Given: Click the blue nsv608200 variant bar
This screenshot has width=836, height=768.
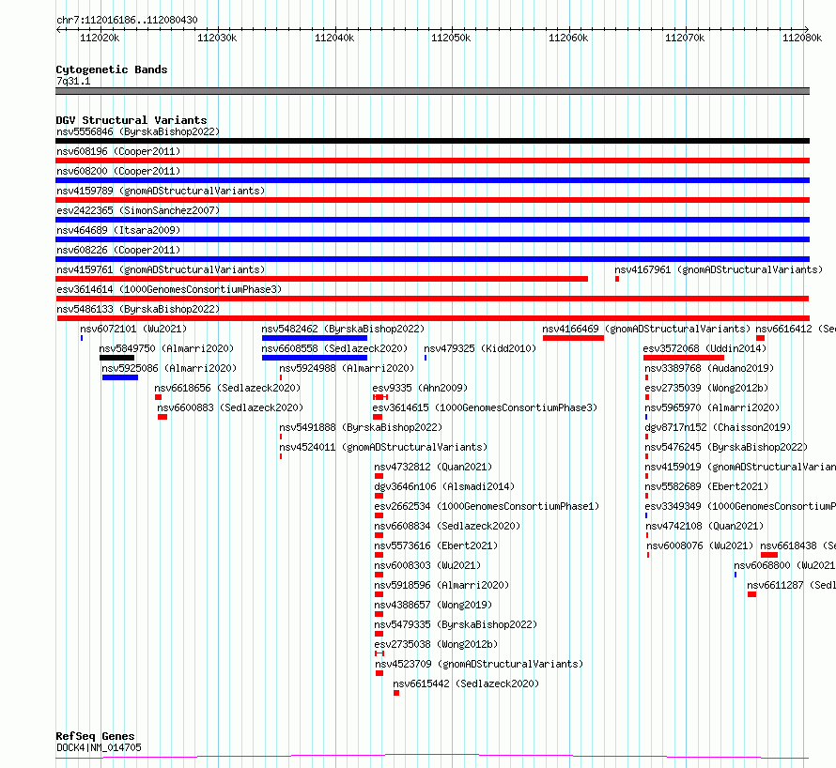Looking at the screenshot, I should point(432,180).
